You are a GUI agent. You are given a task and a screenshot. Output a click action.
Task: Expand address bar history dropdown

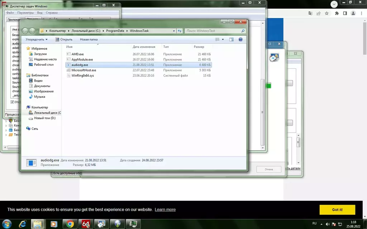point(174,31)
